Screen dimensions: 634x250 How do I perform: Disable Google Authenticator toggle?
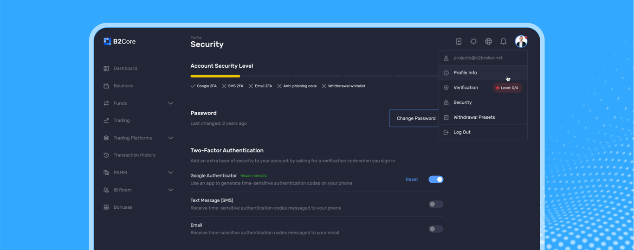click(435, 179)
